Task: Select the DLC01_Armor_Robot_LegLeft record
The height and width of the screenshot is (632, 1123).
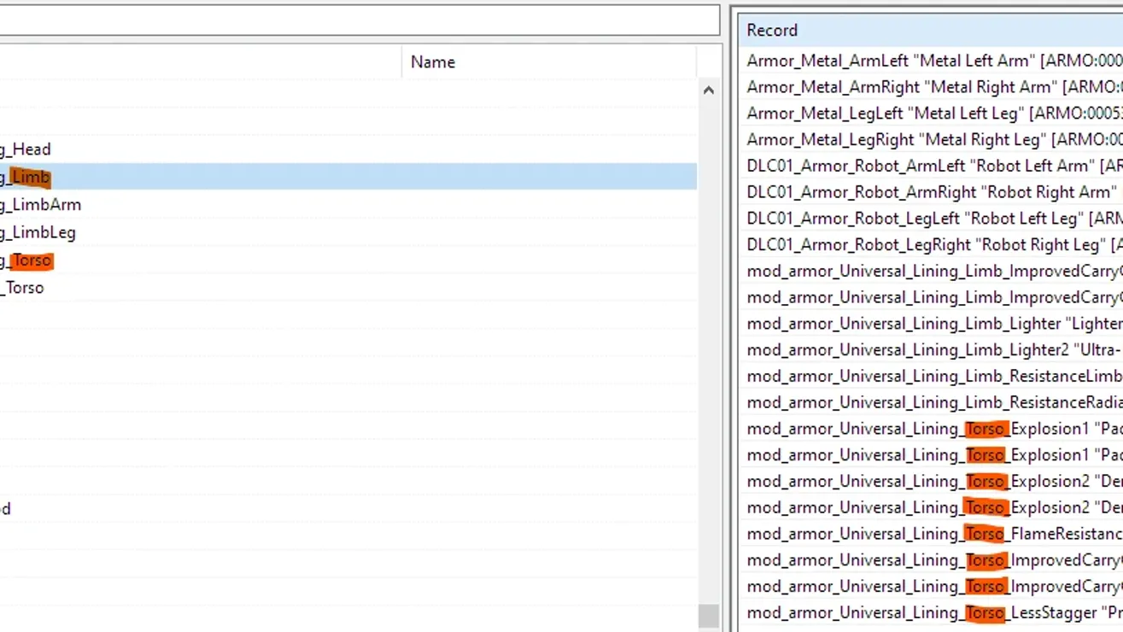Action: point(931,219)
